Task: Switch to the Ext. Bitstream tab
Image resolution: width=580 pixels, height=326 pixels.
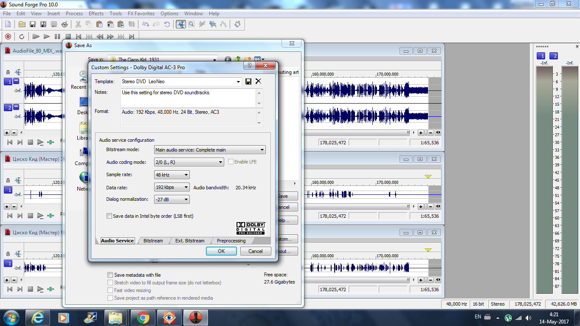Action: coord(190,241)
